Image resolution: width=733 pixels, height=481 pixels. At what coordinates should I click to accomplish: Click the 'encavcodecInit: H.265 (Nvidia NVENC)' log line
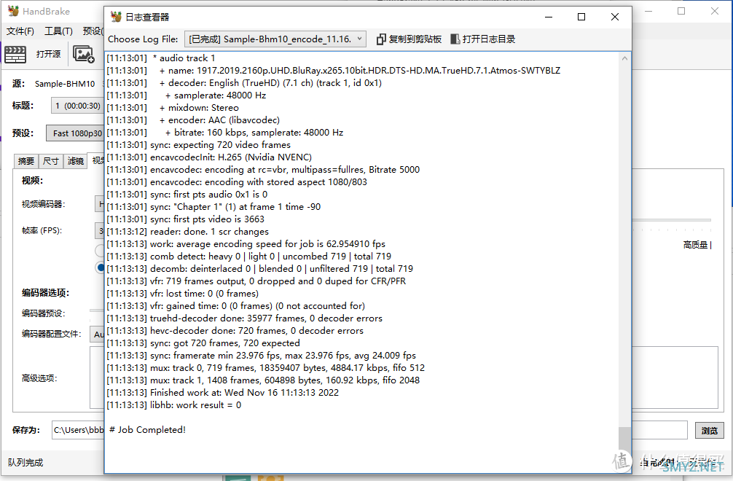209,157
